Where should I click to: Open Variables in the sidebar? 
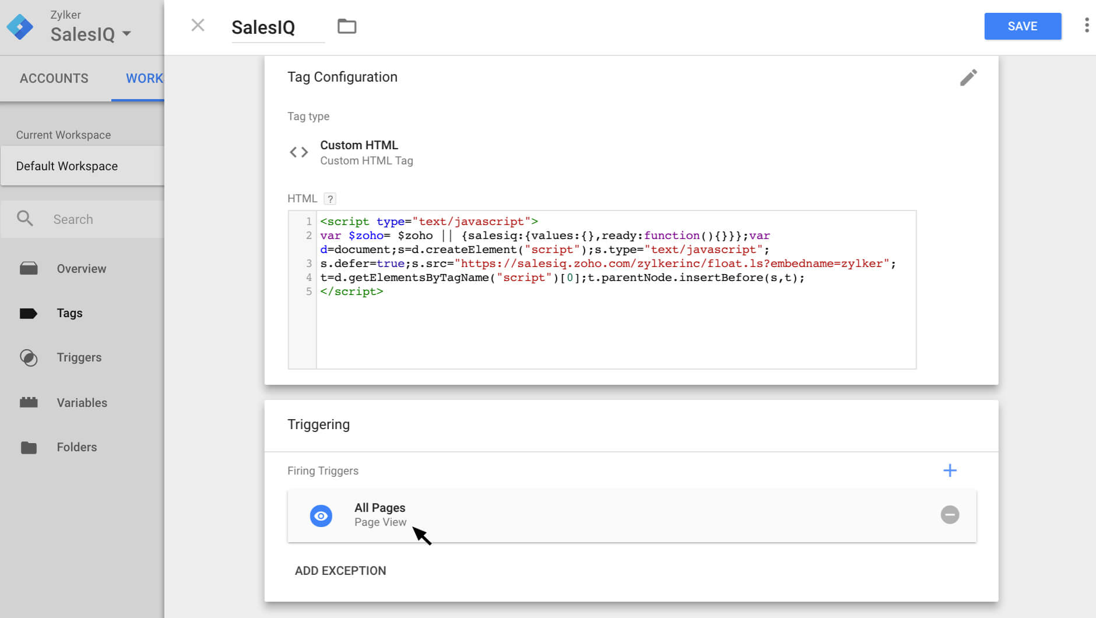pos(82,403)
